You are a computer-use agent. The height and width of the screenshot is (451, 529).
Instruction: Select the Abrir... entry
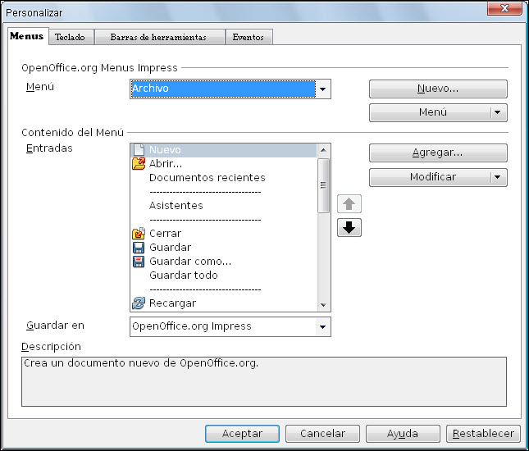click(224, 164)
